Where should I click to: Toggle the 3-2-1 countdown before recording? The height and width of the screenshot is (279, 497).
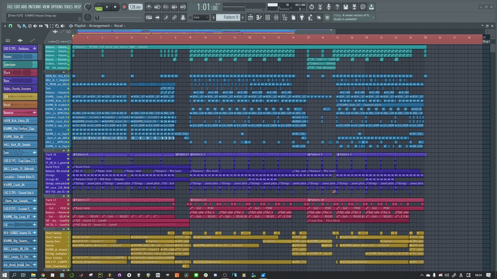click(166, 7)
